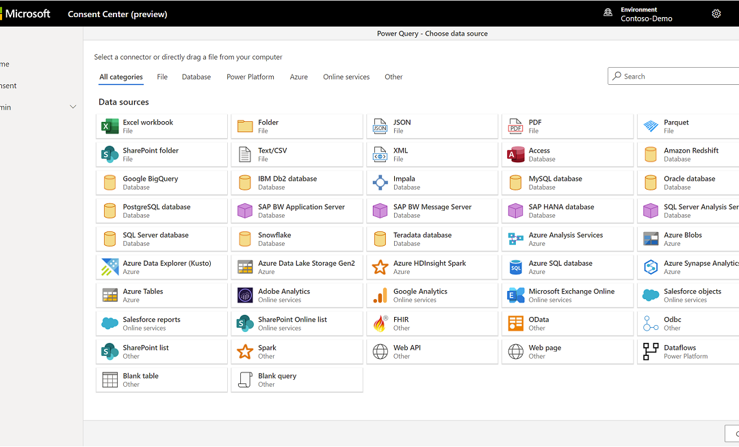Click the SAP BW Application Server icon
The height and width of the screenshot is (447, 739).
point(245,211)
